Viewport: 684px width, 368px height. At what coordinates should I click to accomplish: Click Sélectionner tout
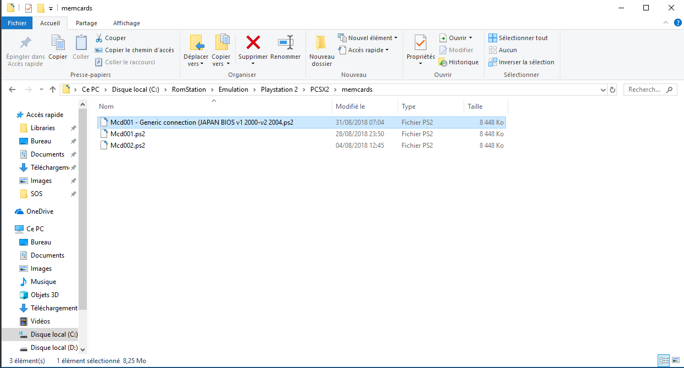coord(518,38)
